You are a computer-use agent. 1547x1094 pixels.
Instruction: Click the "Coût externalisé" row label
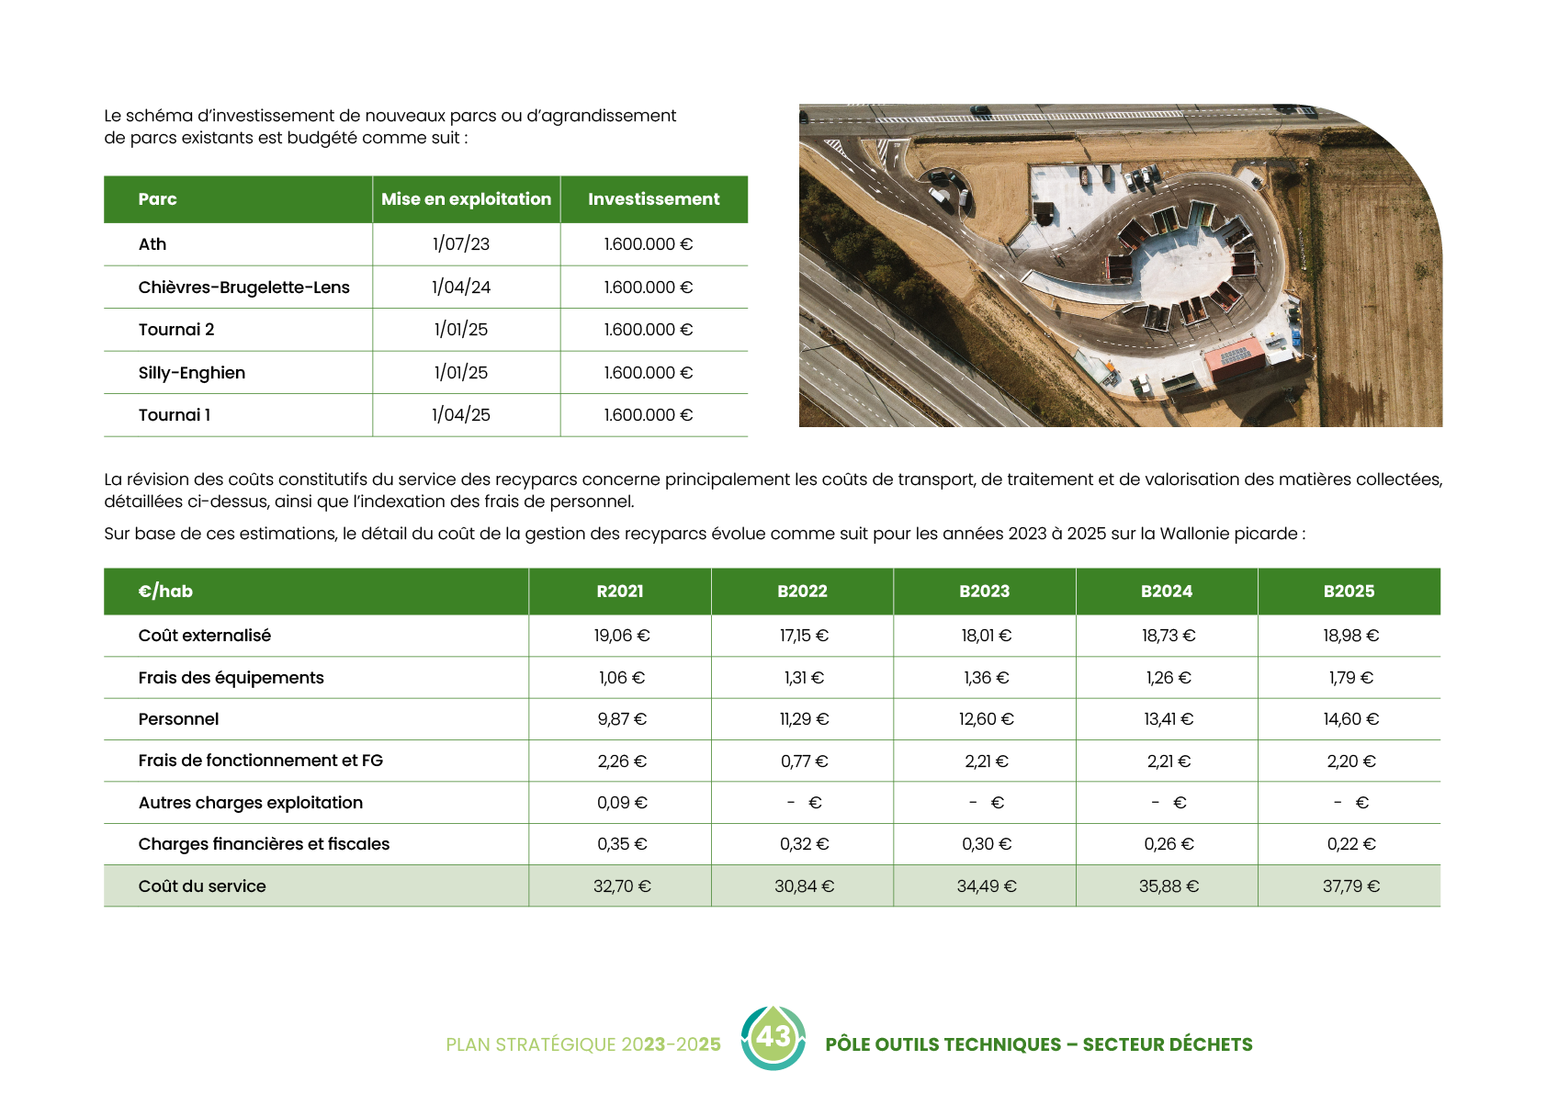point(204,636)
